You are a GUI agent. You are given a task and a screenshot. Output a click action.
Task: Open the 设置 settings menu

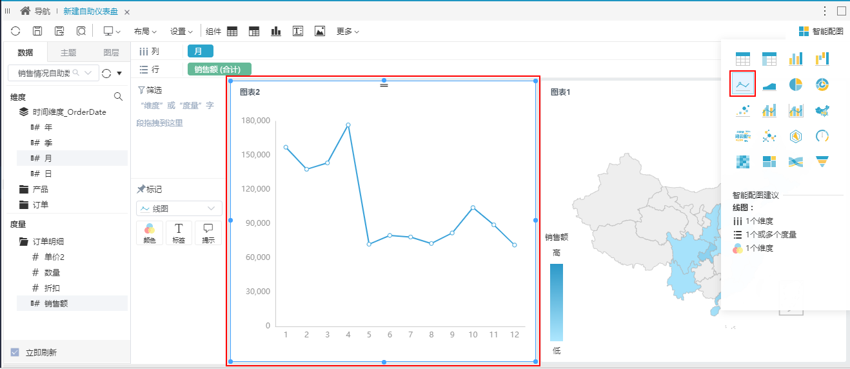(182, 31)
